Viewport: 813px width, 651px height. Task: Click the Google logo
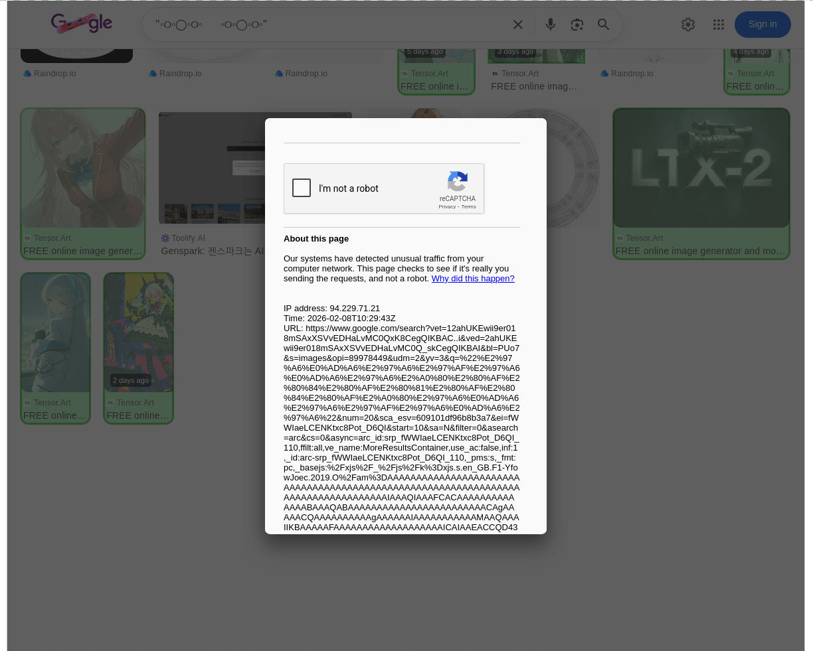click(82, 24)
